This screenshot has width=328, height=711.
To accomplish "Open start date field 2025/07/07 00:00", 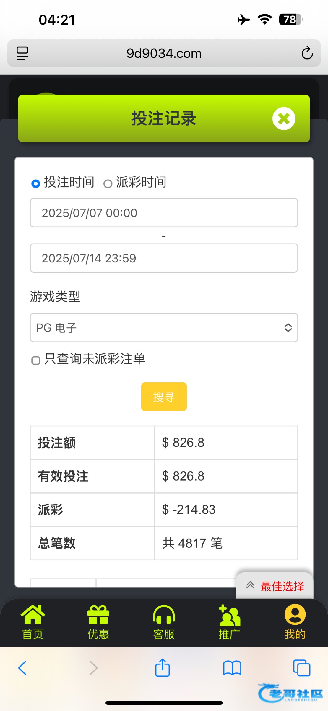I will (164, 213).
